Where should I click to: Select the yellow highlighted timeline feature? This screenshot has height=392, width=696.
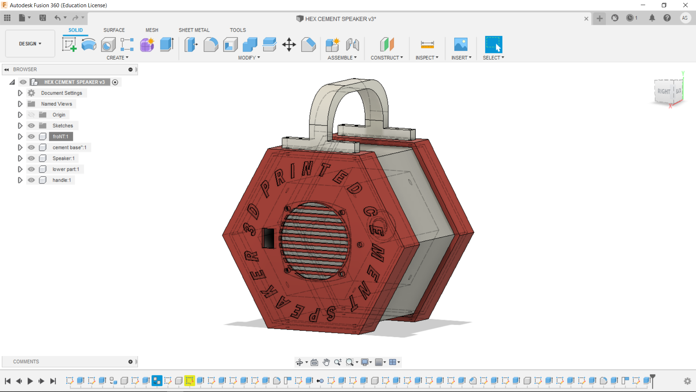[x=190, y=380]
